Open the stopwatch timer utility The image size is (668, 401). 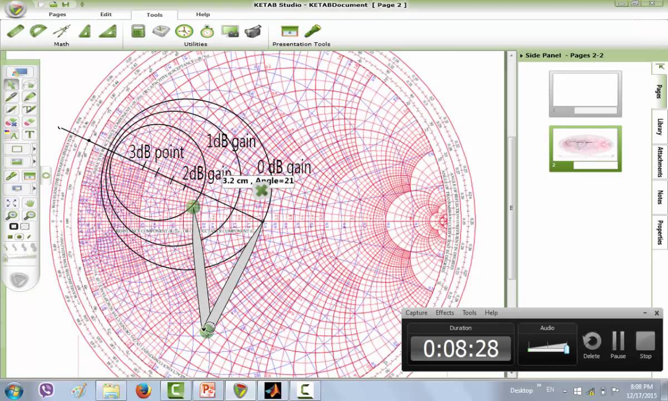207,31
